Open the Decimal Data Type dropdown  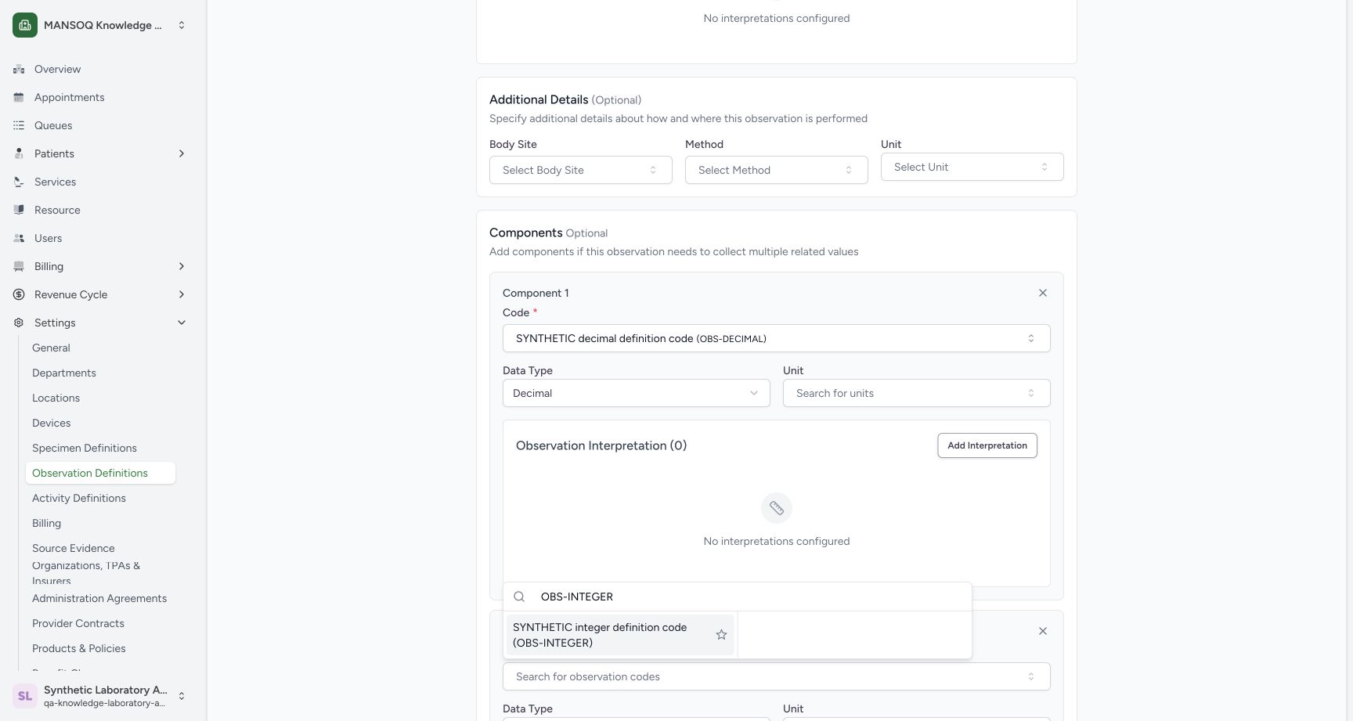coord(637,393)
